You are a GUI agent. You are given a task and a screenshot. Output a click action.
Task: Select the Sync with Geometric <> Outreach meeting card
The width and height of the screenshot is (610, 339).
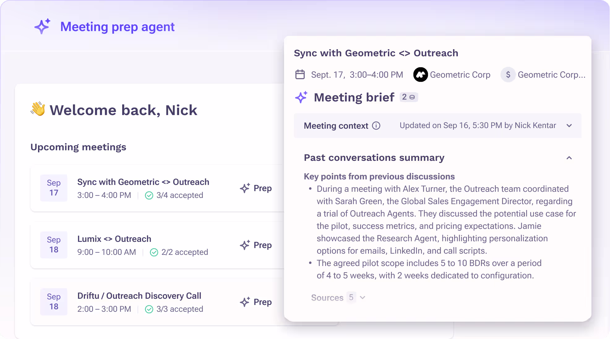click(143, 182)
